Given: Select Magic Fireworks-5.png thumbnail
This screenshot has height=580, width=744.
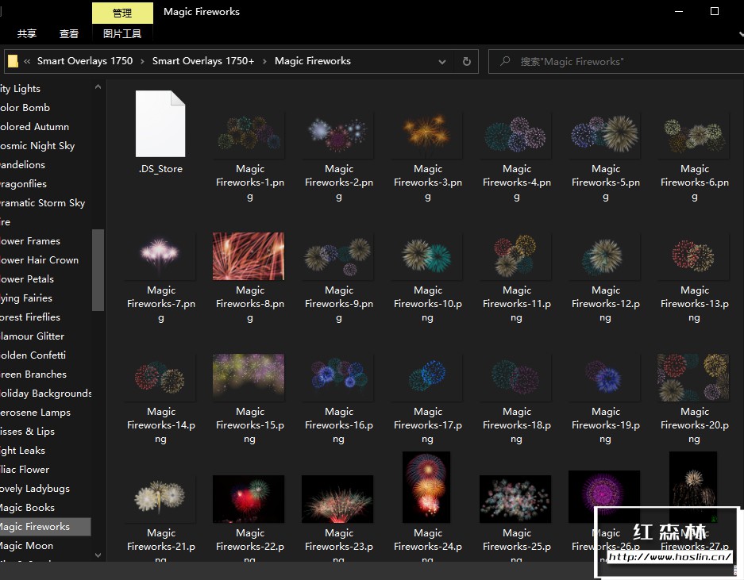Looking at the screenshot, I should (604, 135).
